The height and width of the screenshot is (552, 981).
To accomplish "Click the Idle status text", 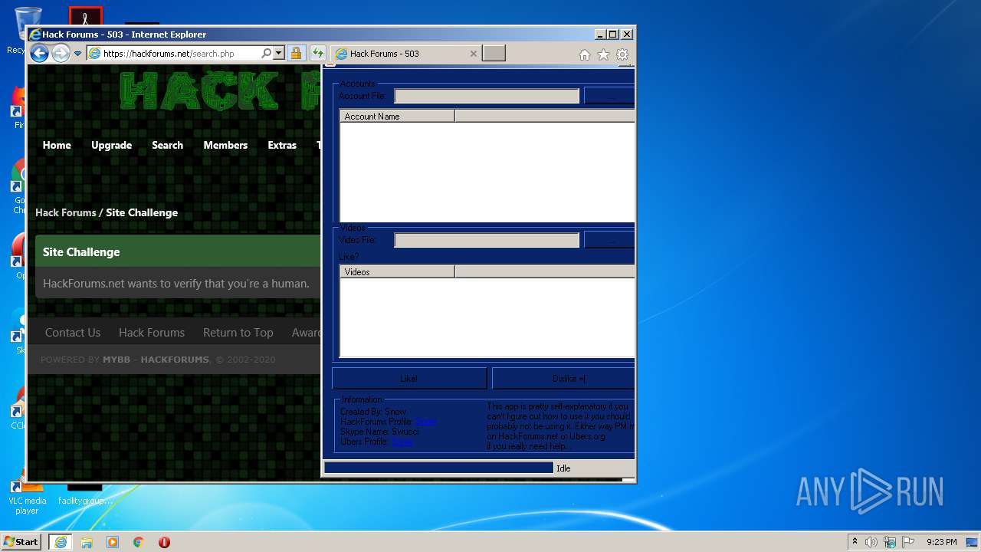I will tap(563, 468).
